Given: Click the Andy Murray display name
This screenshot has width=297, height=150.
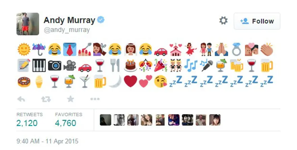Looking at the screenshot, I should [x=69, y=20].
